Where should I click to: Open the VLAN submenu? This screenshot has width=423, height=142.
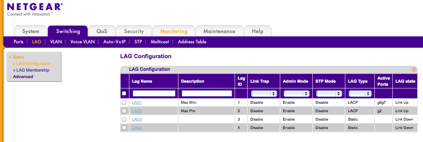tap(56, 42)
